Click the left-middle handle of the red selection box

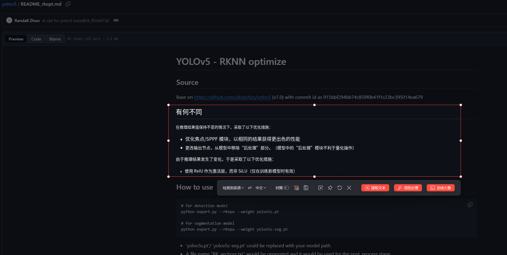(x=168, y=140)
